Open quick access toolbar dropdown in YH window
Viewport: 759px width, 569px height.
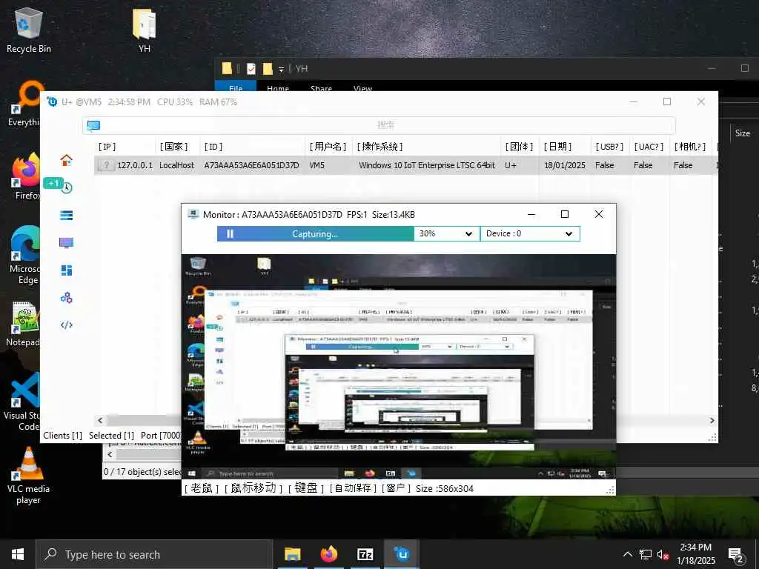click(281, 70)
